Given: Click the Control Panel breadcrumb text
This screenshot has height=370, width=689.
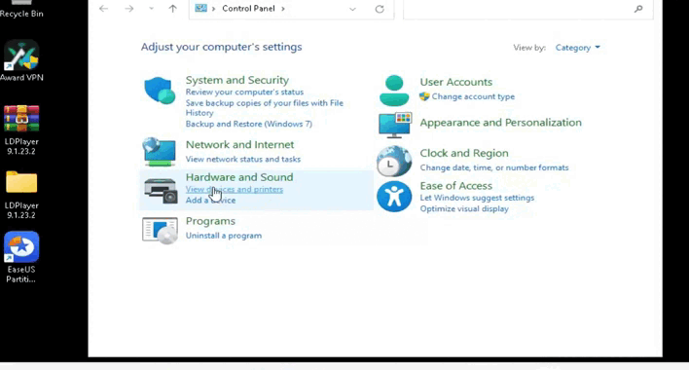Looking at the screenshot, I should (x=248, y=9).
